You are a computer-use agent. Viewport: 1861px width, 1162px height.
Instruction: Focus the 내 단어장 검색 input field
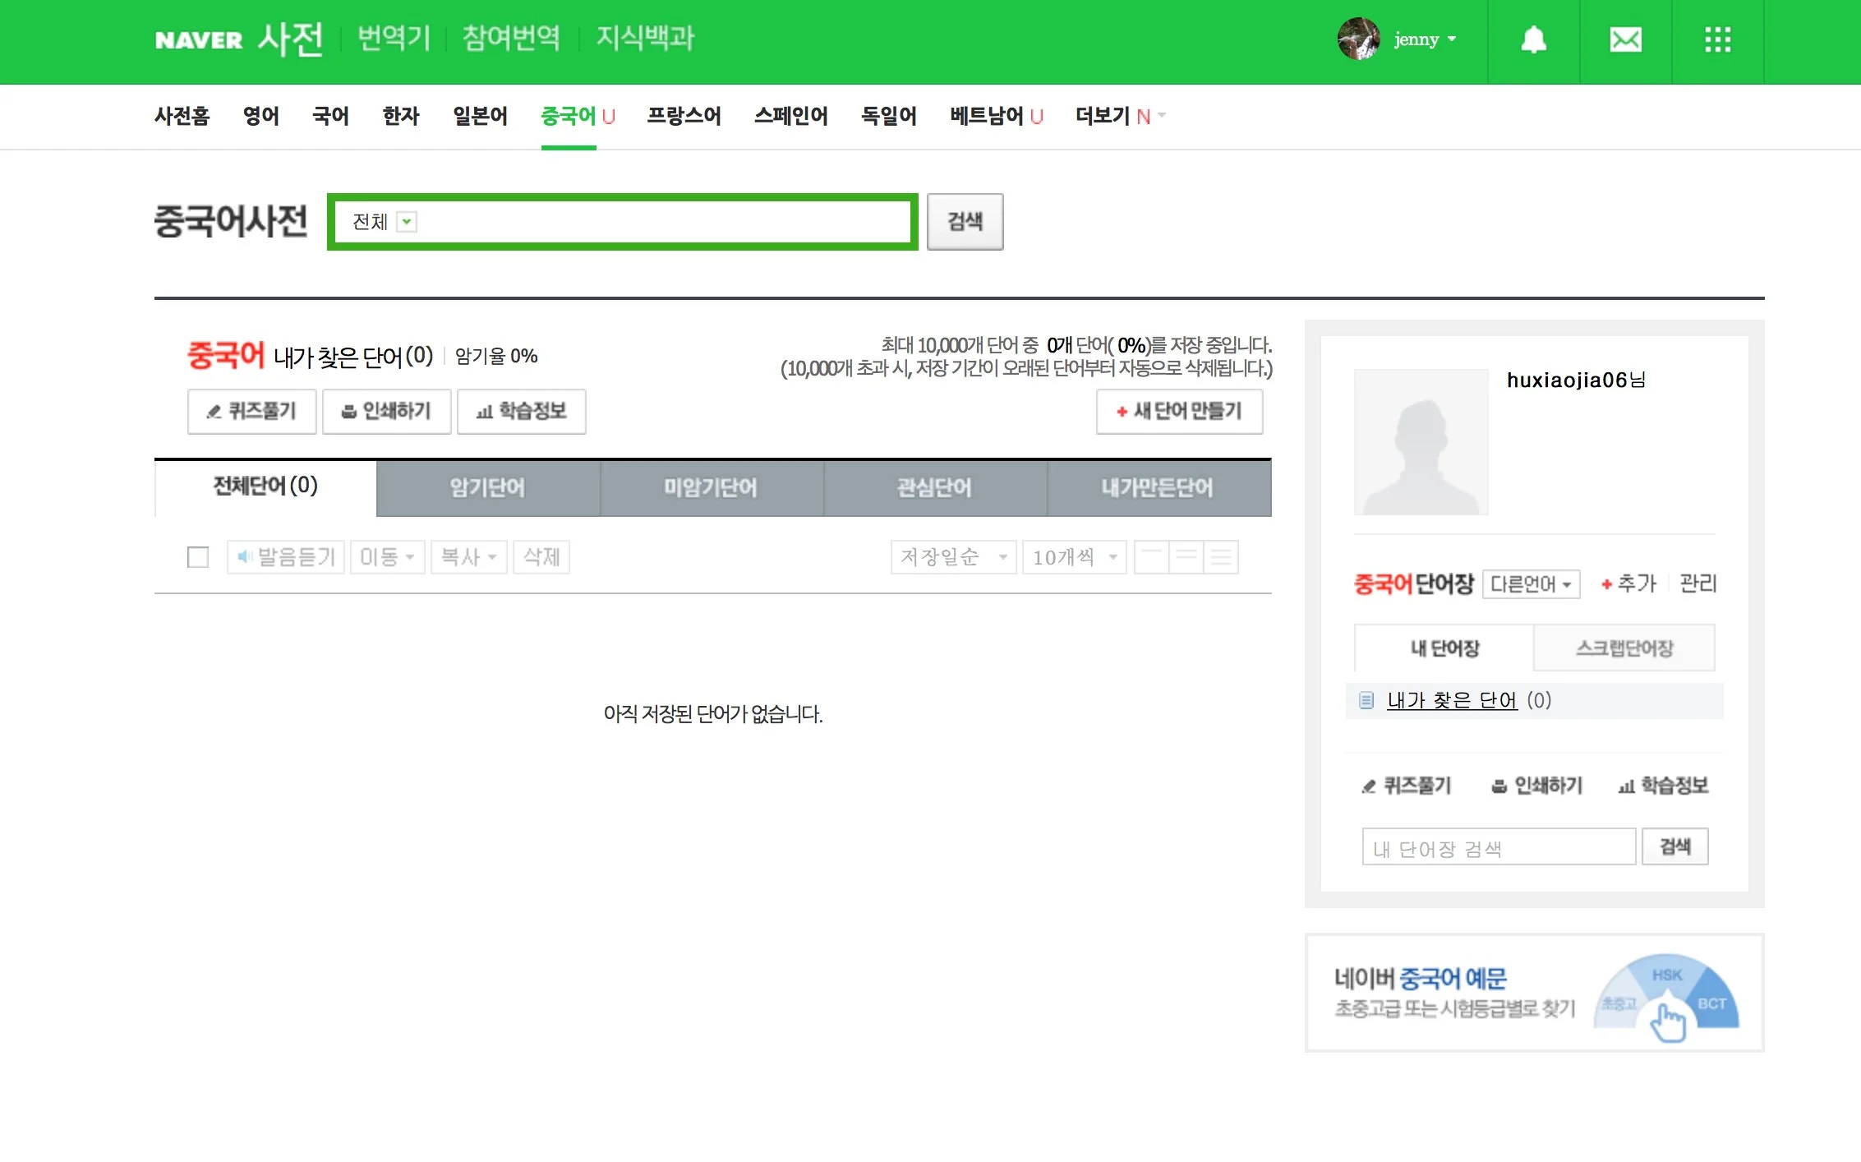(1499, 846)
